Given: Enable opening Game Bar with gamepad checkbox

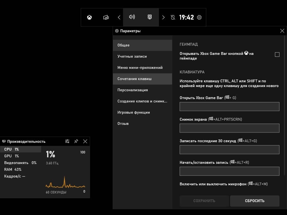Looking at the screenshot, I should coord(277,55).
